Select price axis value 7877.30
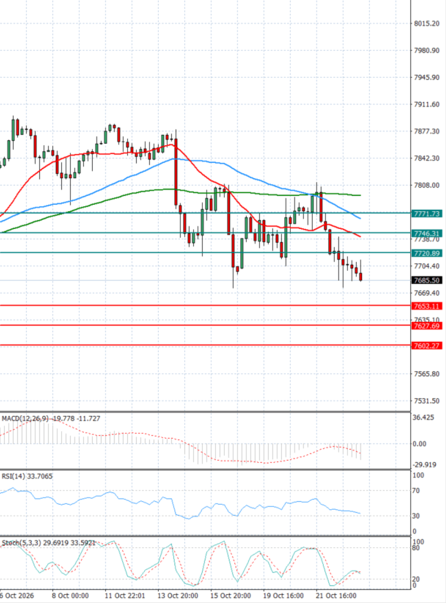446x603 pixels. [426, 131]
